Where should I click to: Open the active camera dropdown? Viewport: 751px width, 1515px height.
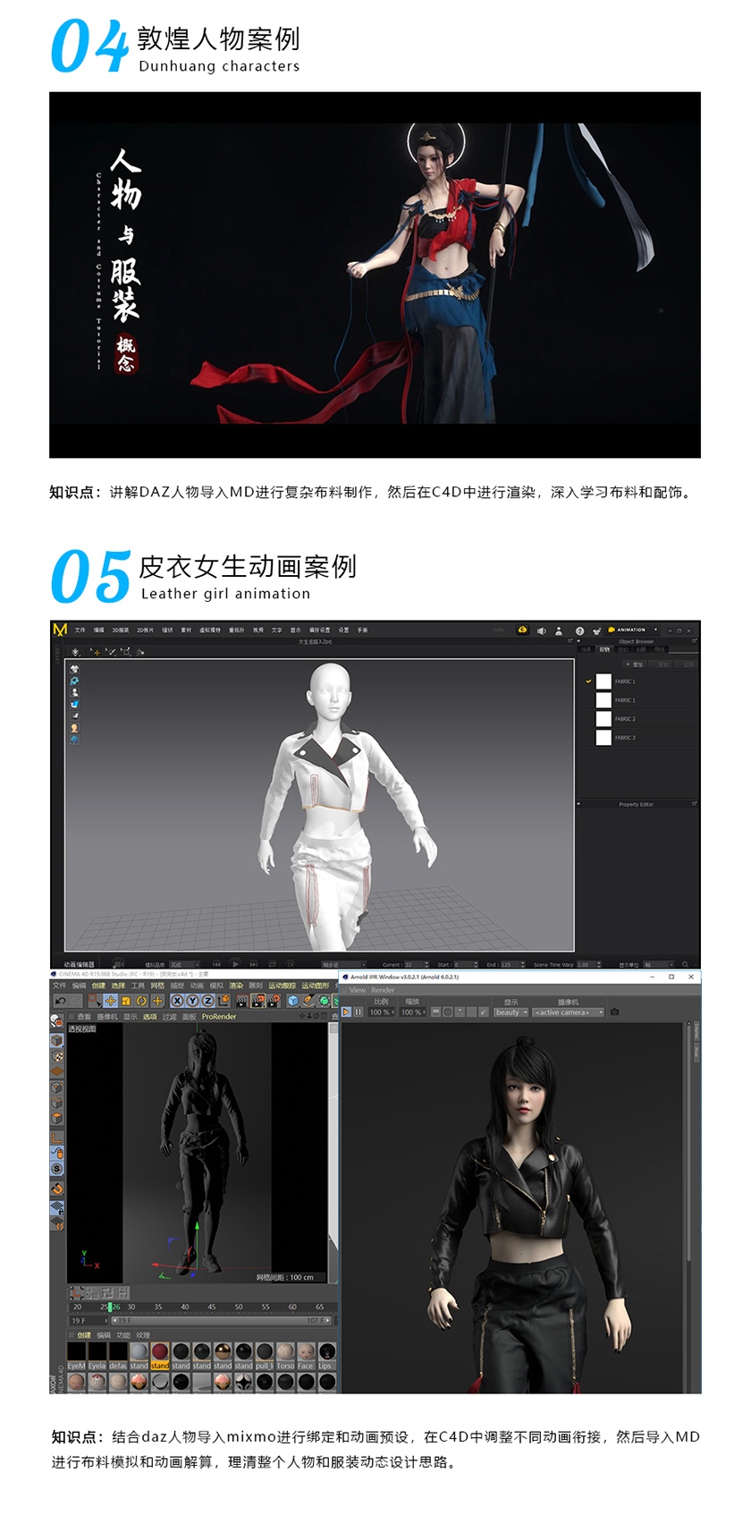click(x=569, y=1012)
